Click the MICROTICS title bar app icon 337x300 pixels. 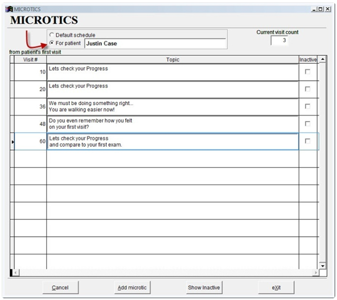(x=9, y=9)
